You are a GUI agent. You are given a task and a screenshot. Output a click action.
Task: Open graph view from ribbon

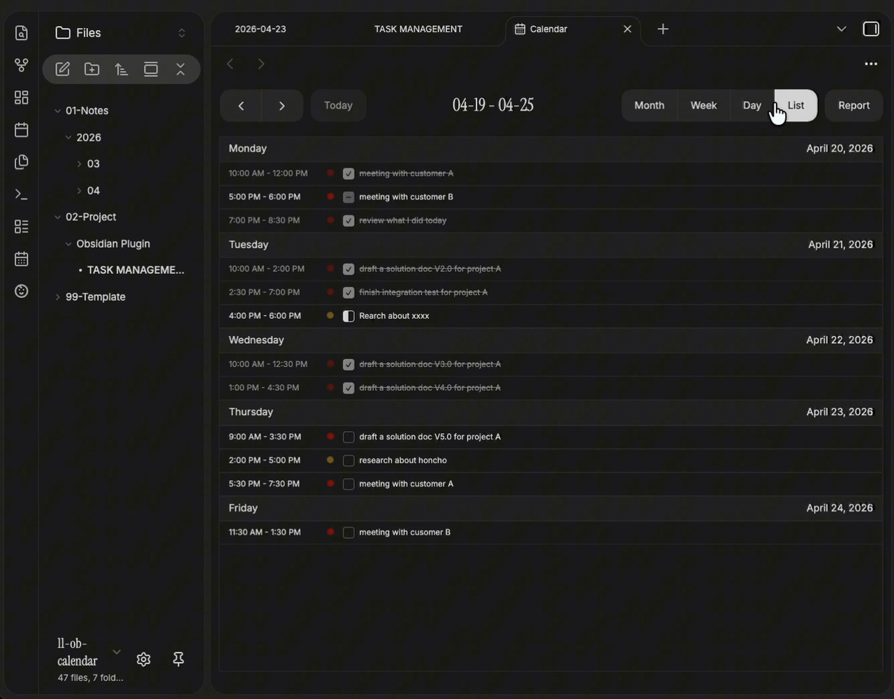[22, 65]
